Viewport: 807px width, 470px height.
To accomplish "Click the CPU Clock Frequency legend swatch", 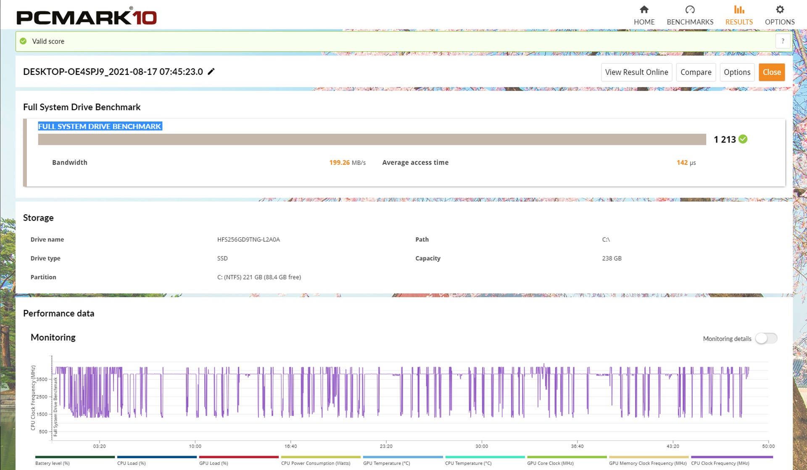I will [x=732, y=457].
